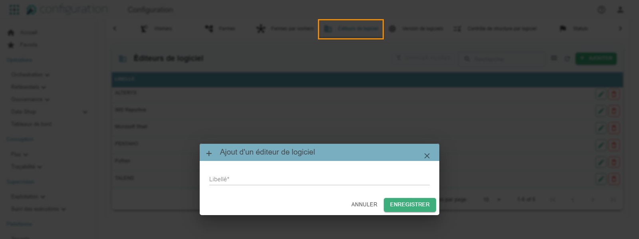Delete the PENTAHO row
The width and height of the screenshot is (639, 239).
coord(614,145)
